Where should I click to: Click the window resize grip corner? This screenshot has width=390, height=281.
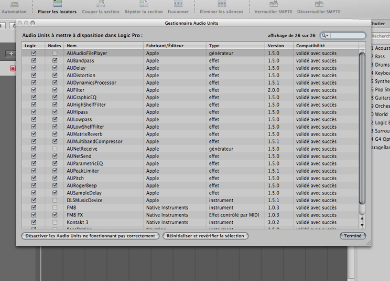368,243
